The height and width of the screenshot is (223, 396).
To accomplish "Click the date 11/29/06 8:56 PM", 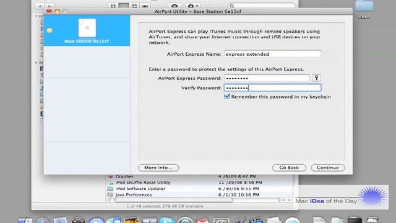I will point(240,182).
